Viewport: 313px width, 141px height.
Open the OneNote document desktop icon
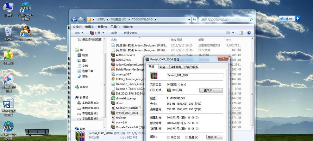[x=8, y=107]
